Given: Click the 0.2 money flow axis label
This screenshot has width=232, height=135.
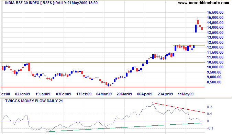Looking at the screenshot, I should click(209, 107).
